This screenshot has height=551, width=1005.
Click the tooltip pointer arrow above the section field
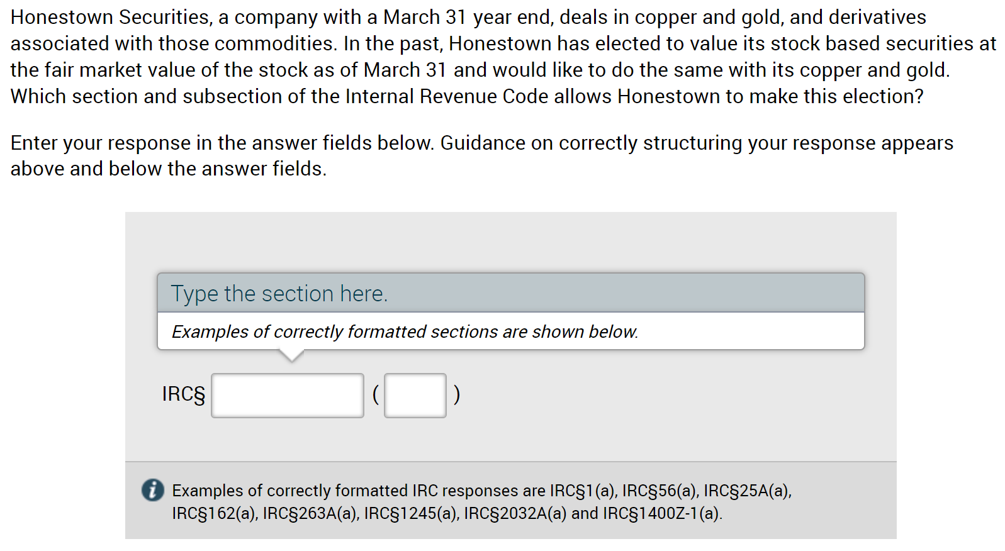point(291,356)
